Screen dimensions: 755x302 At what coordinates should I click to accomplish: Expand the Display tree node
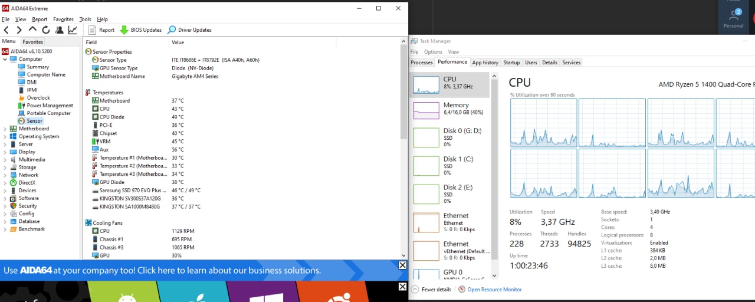[5, 152]
